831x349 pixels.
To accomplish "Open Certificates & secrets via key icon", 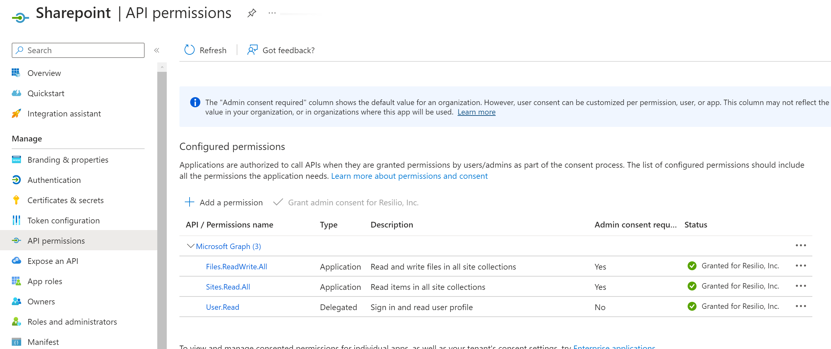I will pyautogui.click(x=16, y=200).
